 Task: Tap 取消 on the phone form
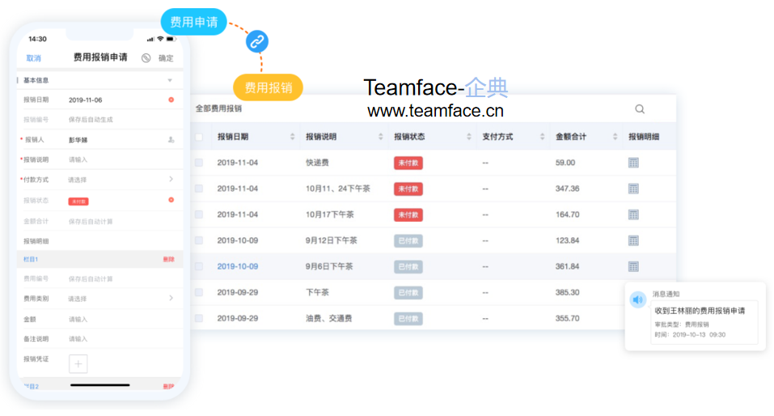coord(34,58)
